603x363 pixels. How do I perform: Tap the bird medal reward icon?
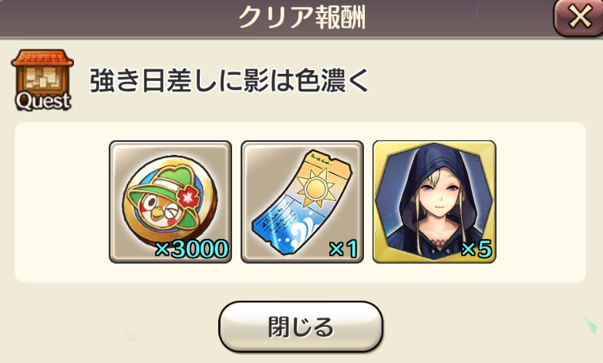click(x=170, y=202)
